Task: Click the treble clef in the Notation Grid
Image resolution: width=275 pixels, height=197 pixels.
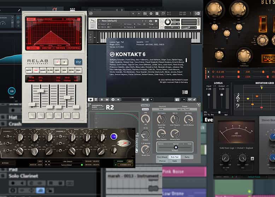Action: 238,97
